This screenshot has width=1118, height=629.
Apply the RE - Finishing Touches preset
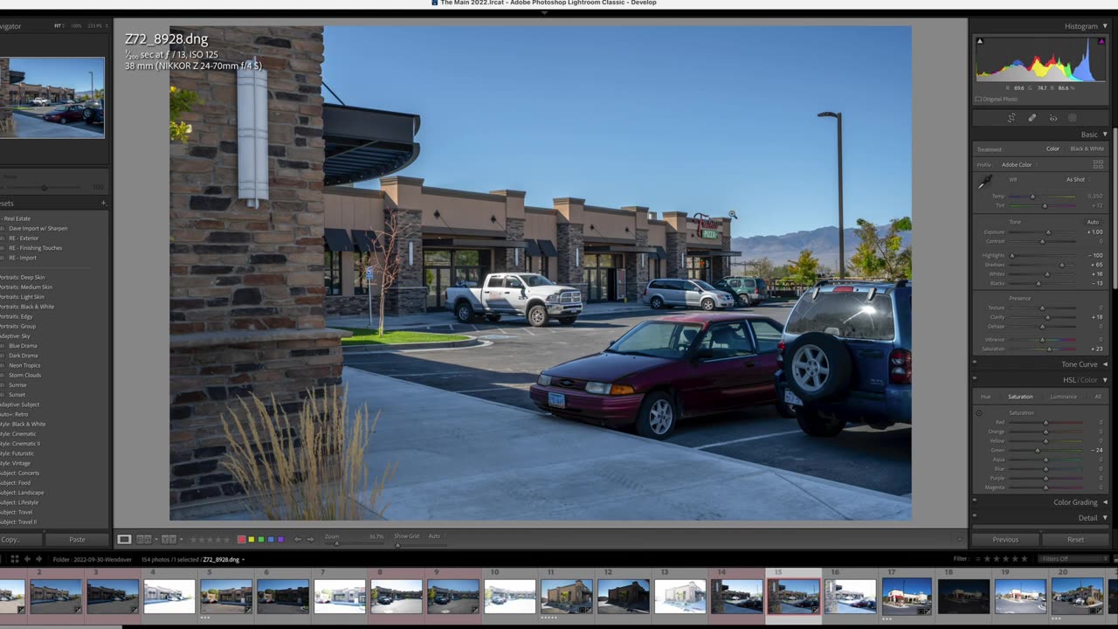[x=36, y=248]
